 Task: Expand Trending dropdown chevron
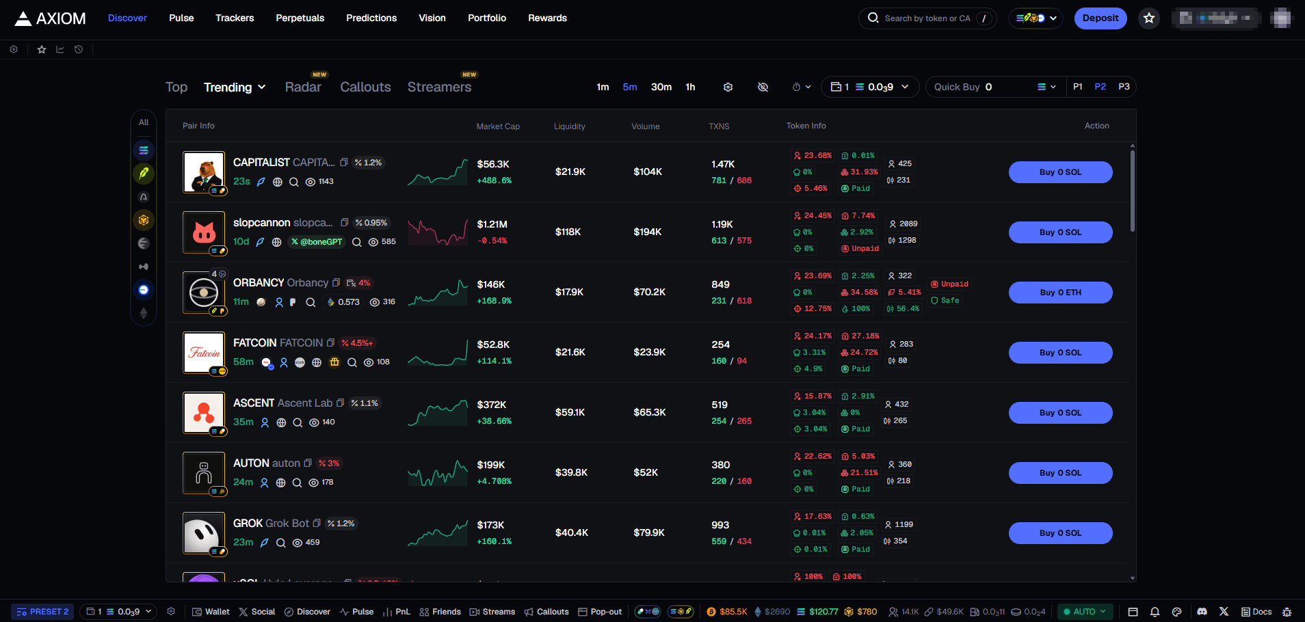pyautogui.click(x=262, y=87)
